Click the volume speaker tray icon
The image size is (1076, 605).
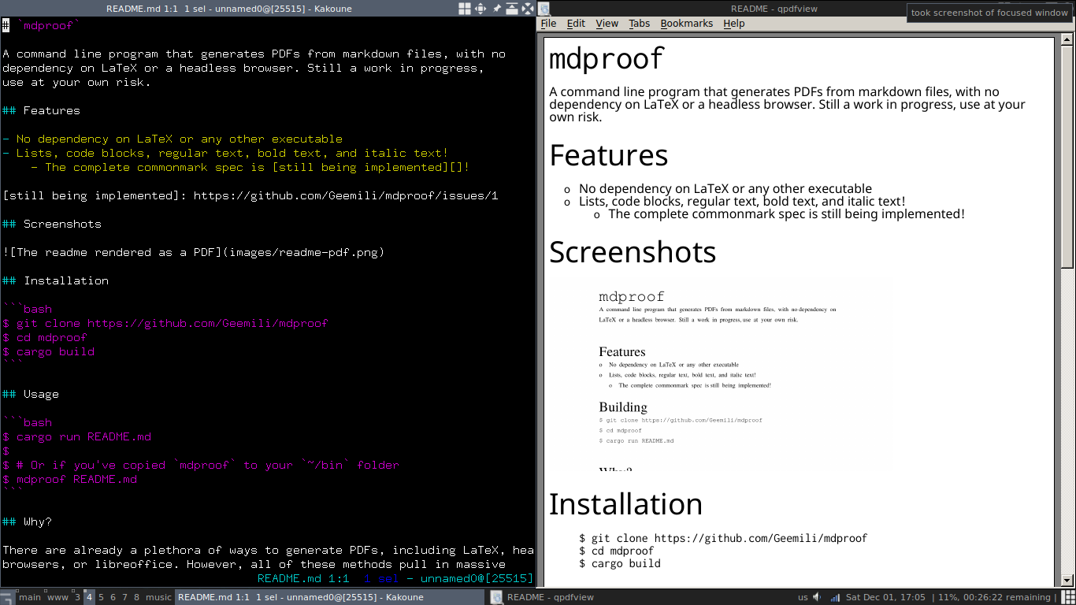coord(817,597)
